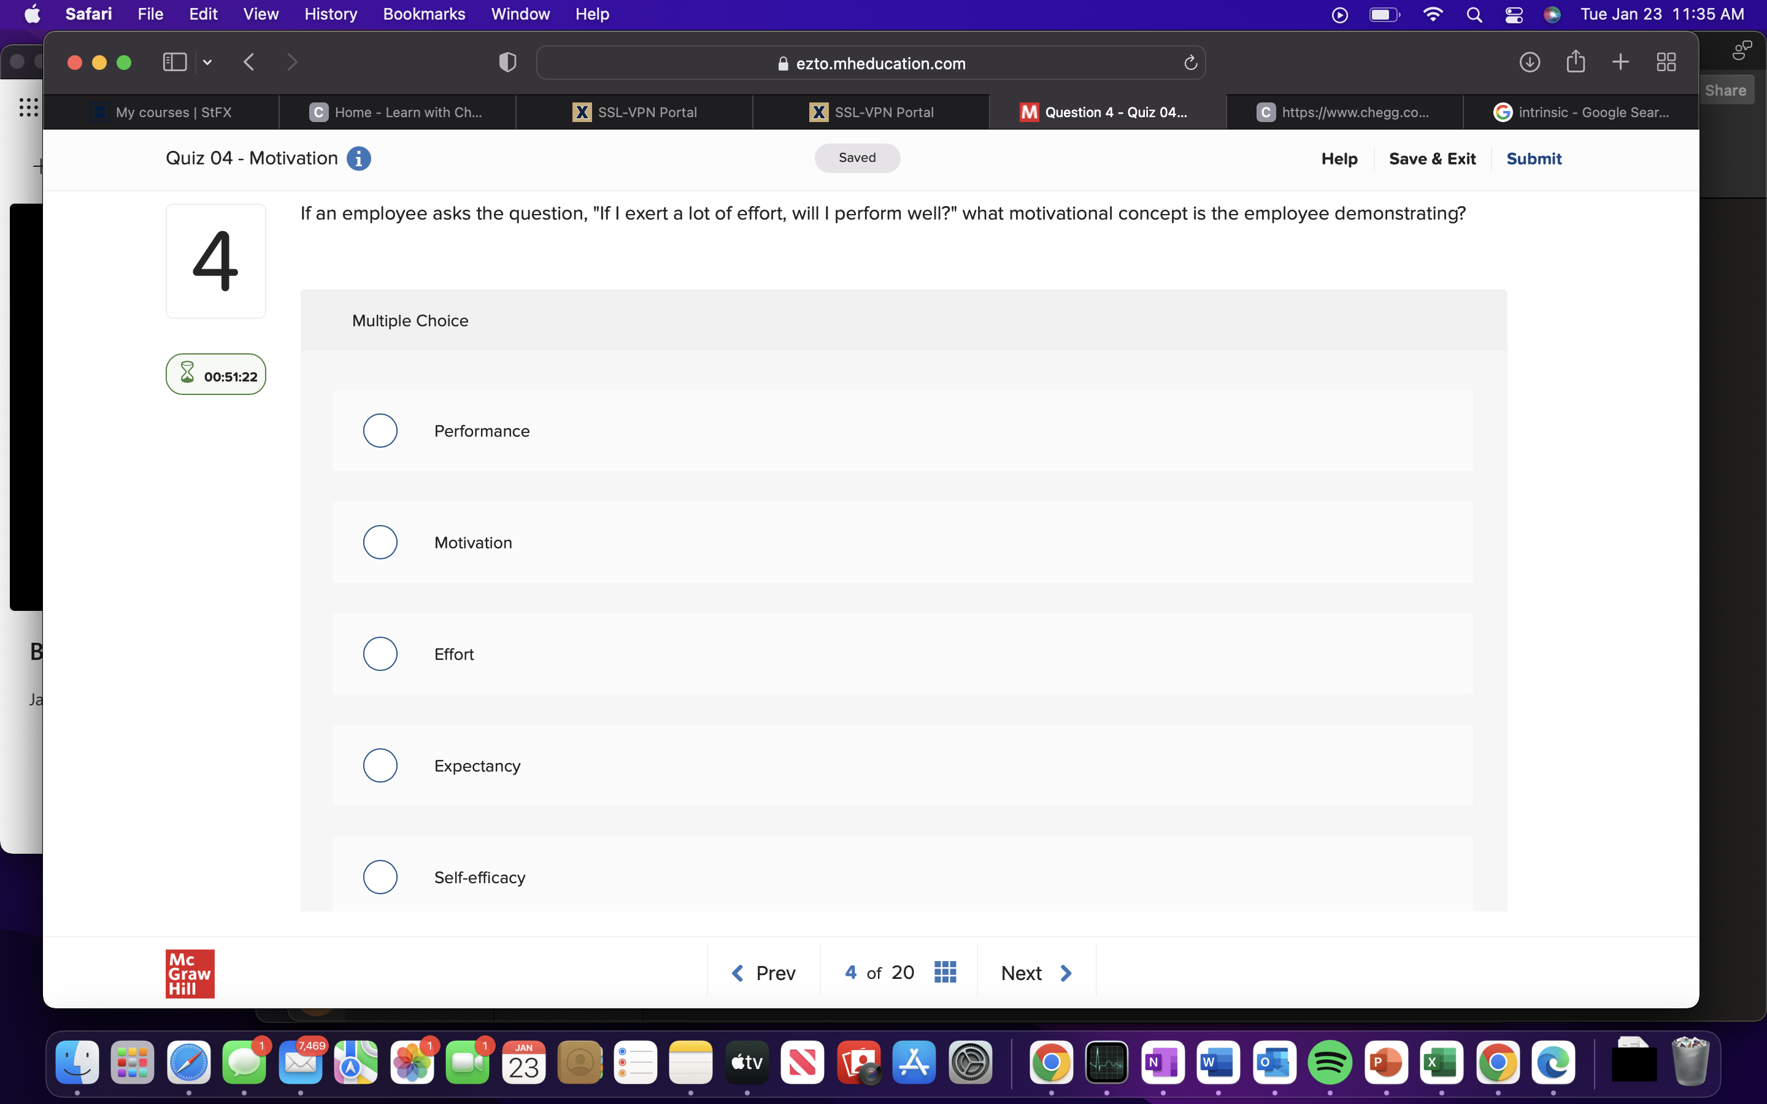Reload the page with refresh icon
The height and width of the screenshot is (1104, 1767).
(1190, 64)
